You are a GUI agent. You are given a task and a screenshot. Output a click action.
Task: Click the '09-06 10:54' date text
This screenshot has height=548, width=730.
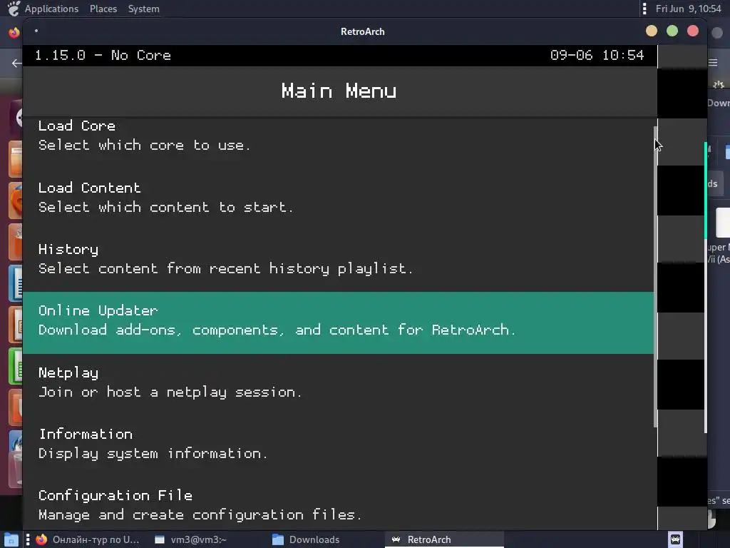click(597, 56)
